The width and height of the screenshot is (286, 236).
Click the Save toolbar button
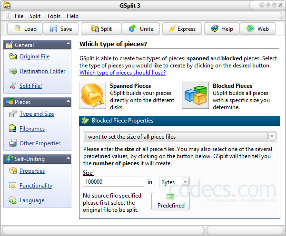[61, 29]
